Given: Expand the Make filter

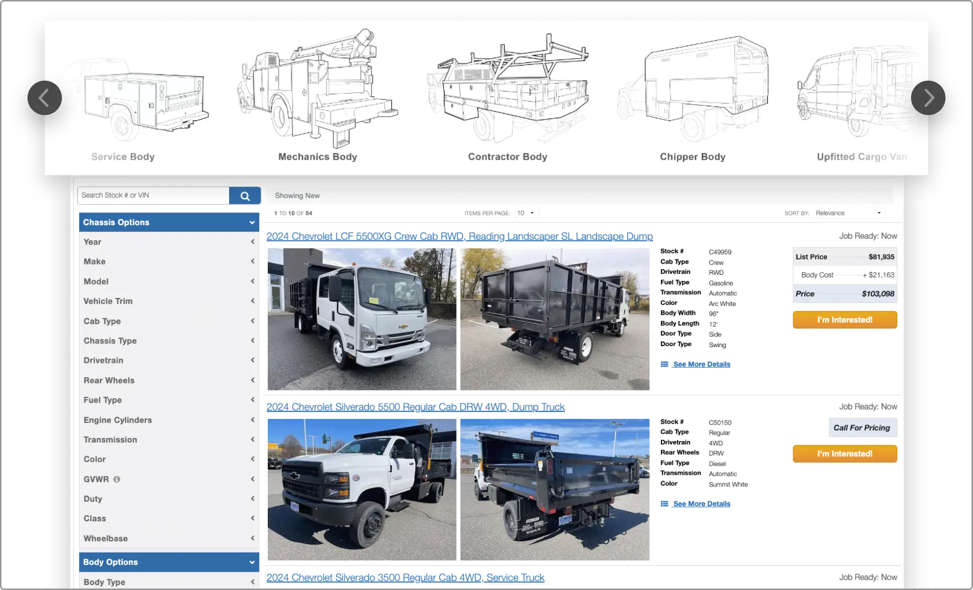Looking at the screenshot, I should pyautogui.click(x=169, y=262).
